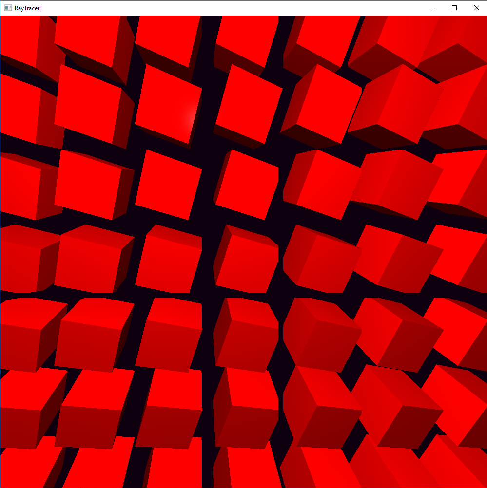Close the RayTracer window
Image resolution: width=487 pixels, height=488 pixels.
[476, 8]
